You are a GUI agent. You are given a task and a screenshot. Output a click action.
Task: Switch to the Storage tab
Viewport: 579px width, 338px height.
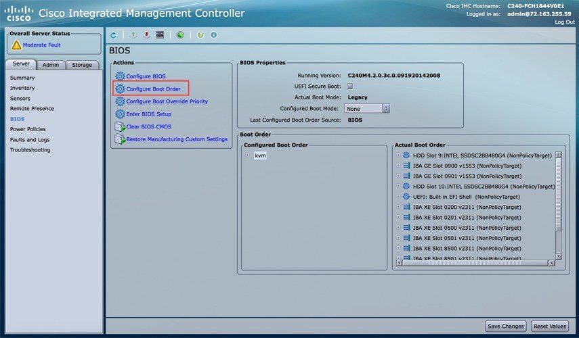(x=82, y=65)
